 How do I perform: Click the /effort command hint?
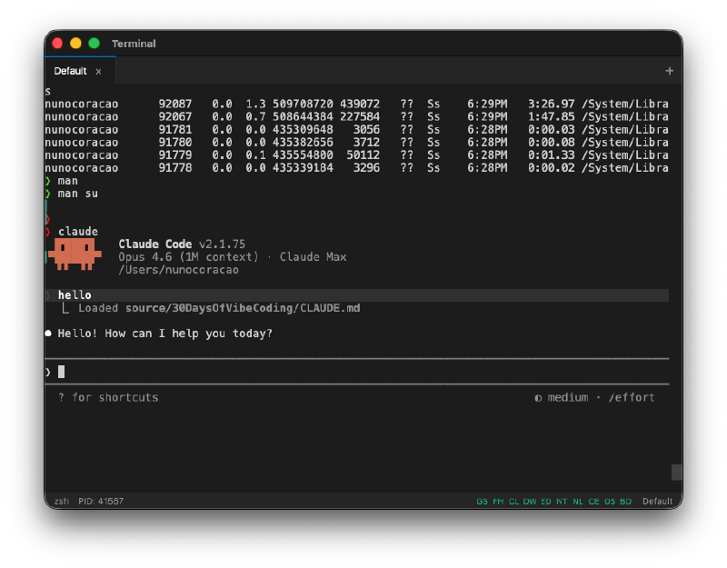pyautogui.click(x=632, y=397)
